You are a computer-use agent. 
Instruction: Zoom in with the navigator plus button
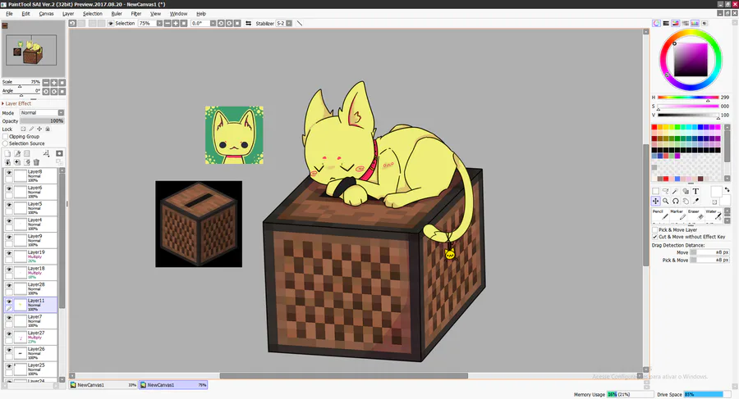tap(53, 83)
